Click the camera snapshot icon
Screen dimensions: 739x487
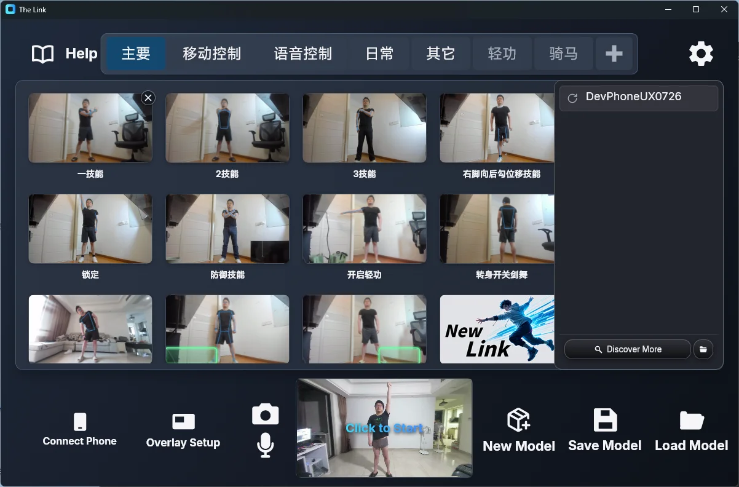266,414
